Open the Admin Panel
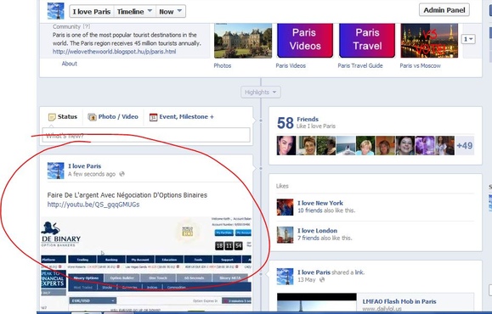 click(x=444, y=10)
